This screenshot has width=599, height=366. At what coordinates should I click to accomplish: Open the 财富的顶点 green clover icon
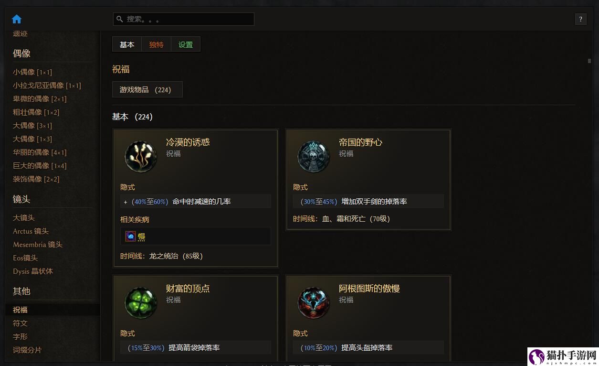[141, 302]
